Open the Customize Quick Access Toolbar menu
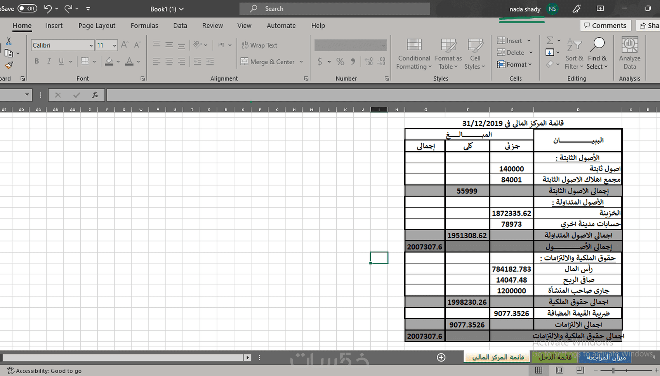The image size is (660, 376). (x=88, y=9)
